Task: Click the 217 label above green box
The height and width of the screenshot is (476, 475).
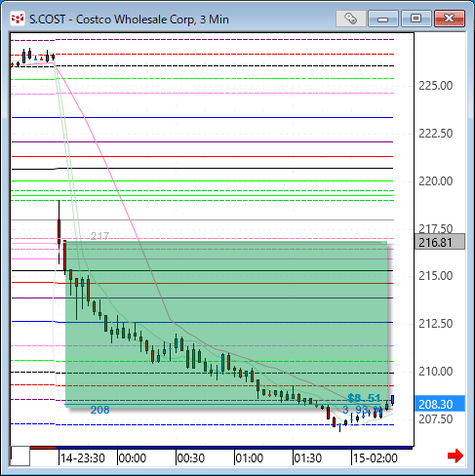Action: point(99,236)
